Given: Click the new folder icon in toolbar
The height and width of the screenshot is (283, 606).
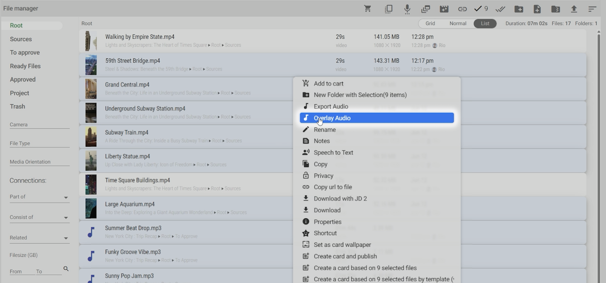Looking at the screenshot, I should 519,9.
